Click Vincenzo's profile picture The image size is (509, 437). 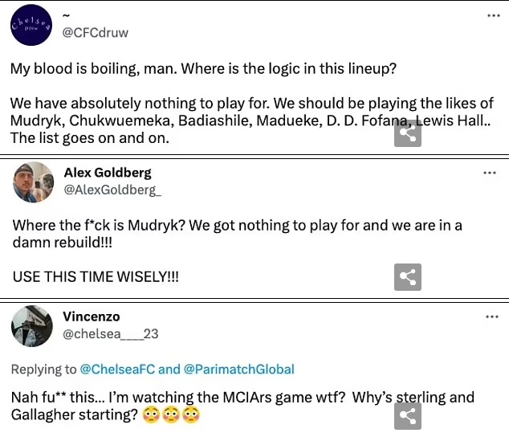(33, 326)
